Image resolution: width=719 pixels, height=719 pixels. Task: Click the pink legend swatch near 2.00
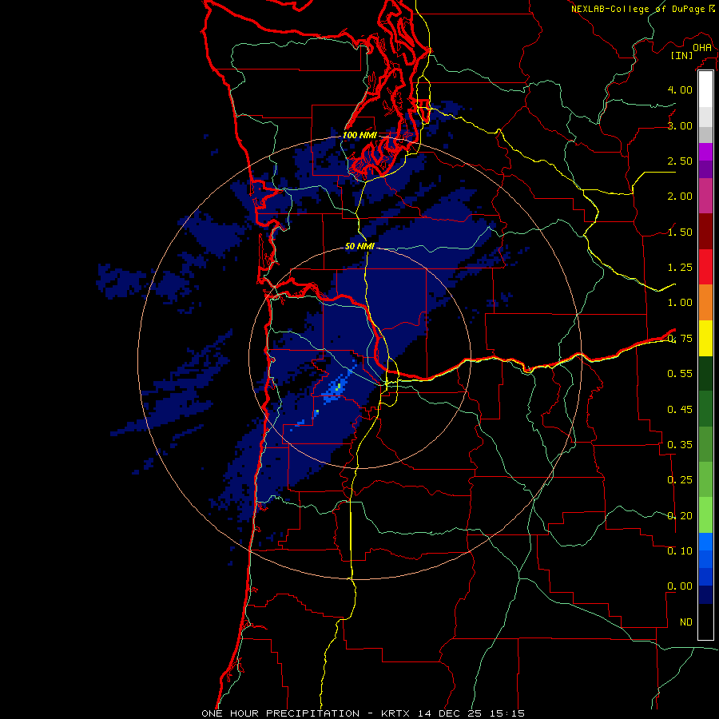(x=705, y=196)
